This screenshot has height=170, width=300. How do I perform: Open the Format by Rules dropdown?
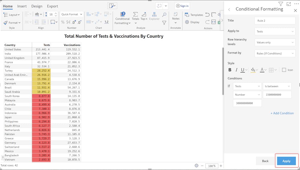[x=275, y=53]
